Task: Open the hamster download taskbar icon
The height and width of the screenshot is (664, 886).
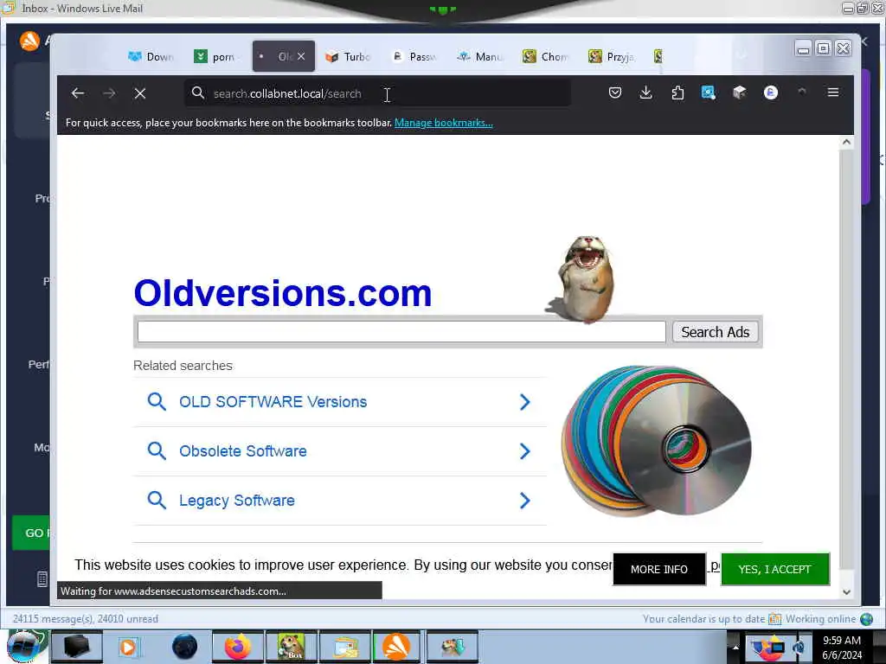Action: [x=452, y=647]
